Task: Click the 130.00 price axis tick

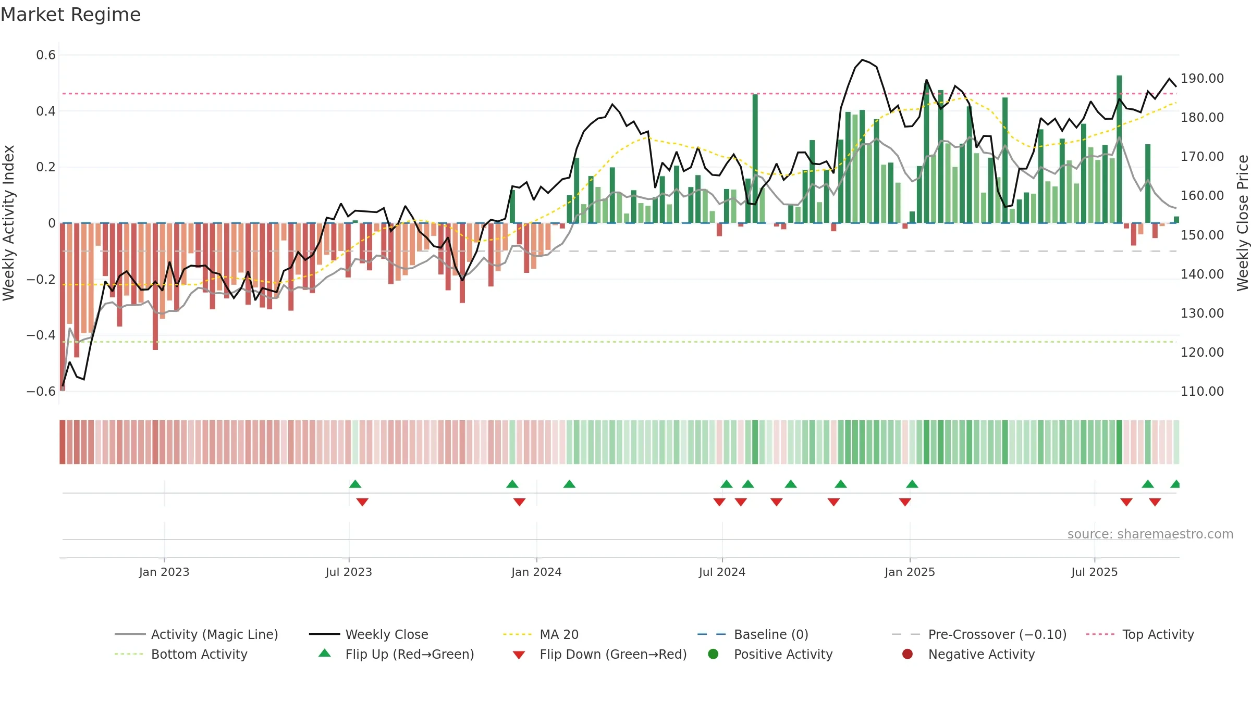Action: coord(1202,313)
